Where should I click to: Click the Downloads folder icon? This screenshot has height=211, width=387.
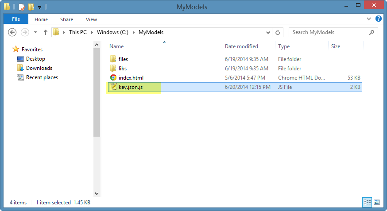pyautogui.click(x=20, y=68)
